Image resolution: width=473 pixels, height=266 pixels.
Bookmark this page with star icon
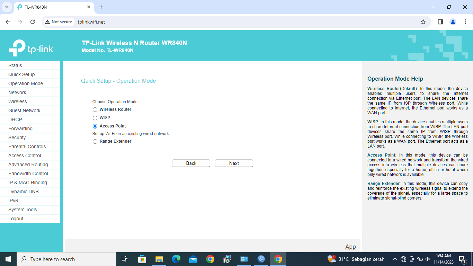pyautogui.click(x=423, y=22)
